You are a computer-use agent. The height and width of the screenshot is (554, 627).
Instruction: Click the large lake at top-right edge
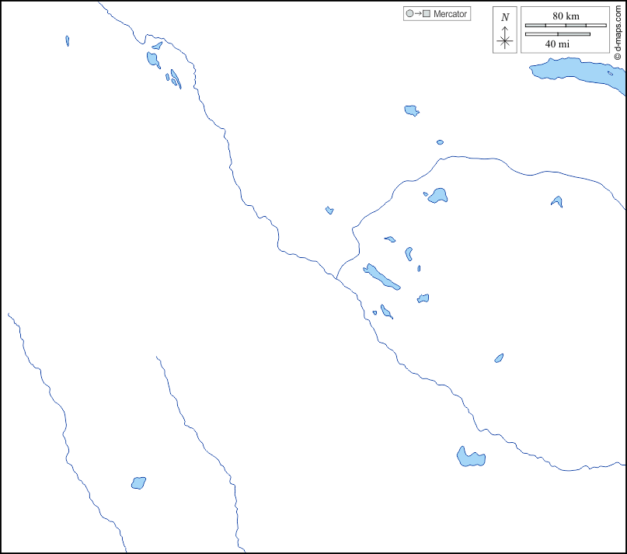click(x=575, y=71)
